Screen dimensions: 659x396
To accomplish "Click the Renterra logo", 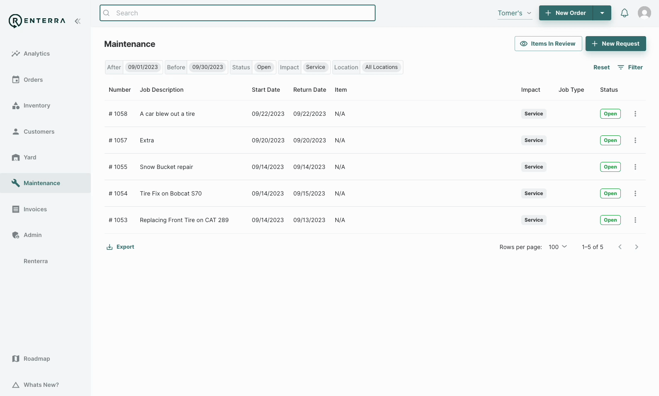I will coord(37,21).
